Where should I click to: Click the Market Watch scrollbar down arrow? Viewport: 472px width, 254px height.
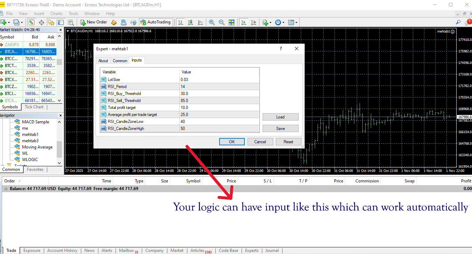click(59, 100)
